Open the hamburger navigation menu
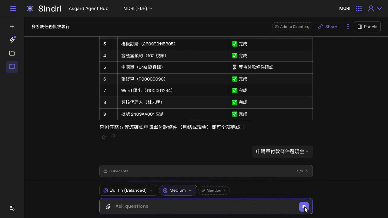Viewport: 388px width, 218px height. click(x=13, y=8)
